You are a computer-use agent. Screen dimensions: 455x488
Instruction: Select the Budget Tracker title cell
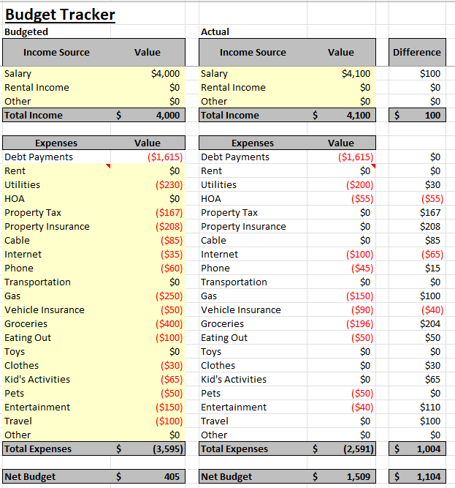tap(60, 15)
